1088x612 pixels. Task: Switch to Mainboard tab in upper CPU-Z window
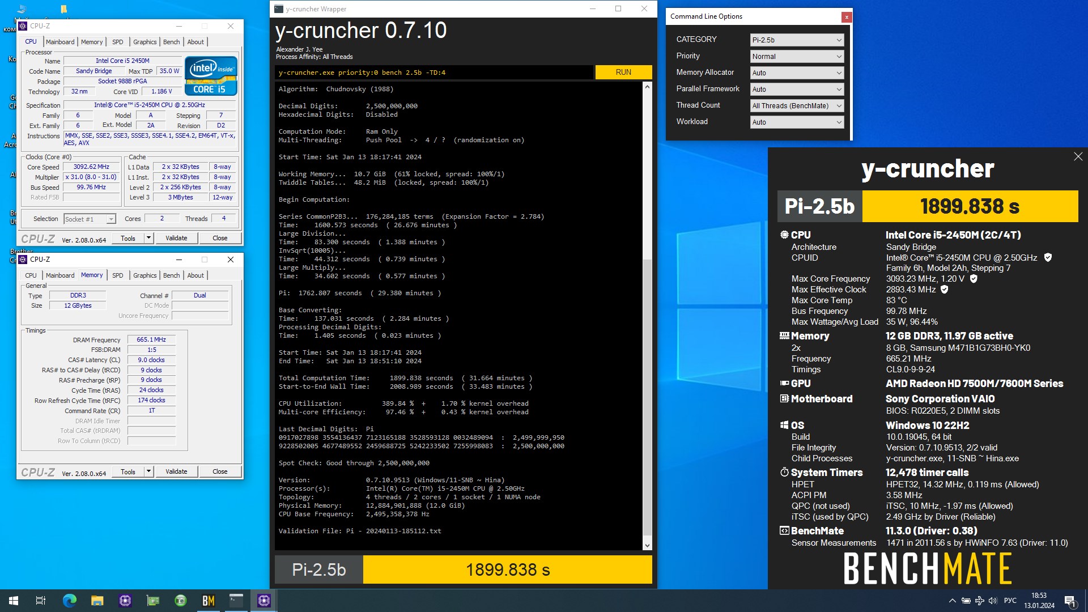click(x=60, y=42)
